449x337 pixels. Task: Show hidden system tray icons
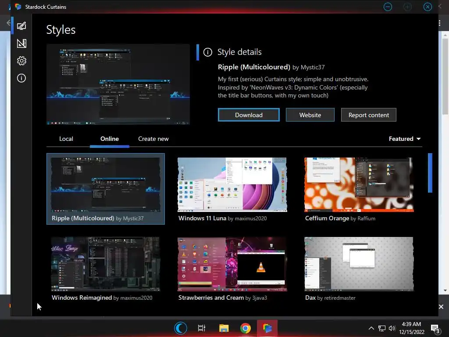(371, 328)
